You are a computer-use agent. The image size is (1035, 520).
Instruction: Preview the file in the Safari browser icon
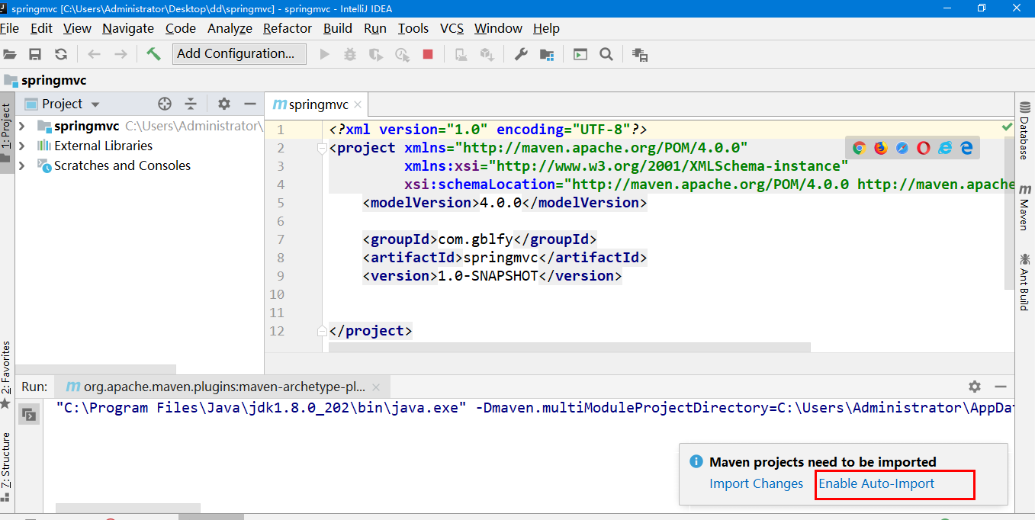click(x=902, y=148)
